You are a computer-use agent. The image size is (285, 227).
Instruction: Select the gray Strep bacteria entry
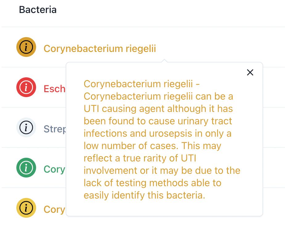(55, 129)
